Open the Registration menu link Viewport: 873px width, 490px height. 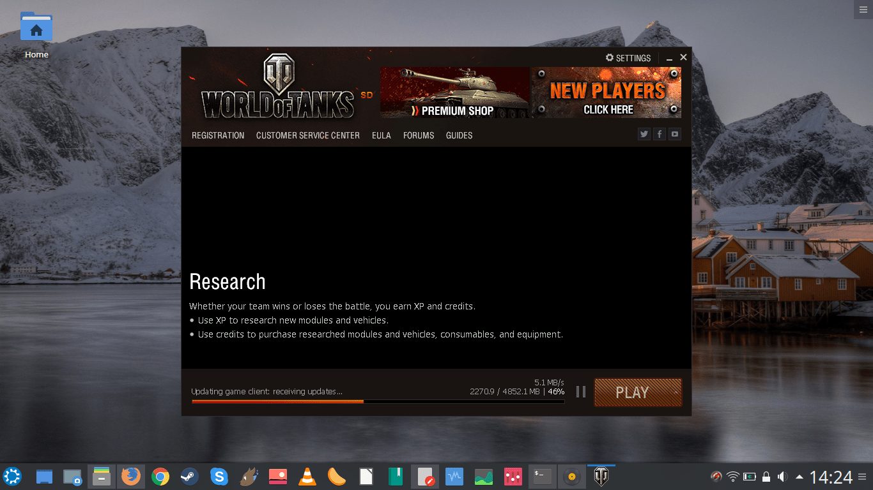click(218, 135)
